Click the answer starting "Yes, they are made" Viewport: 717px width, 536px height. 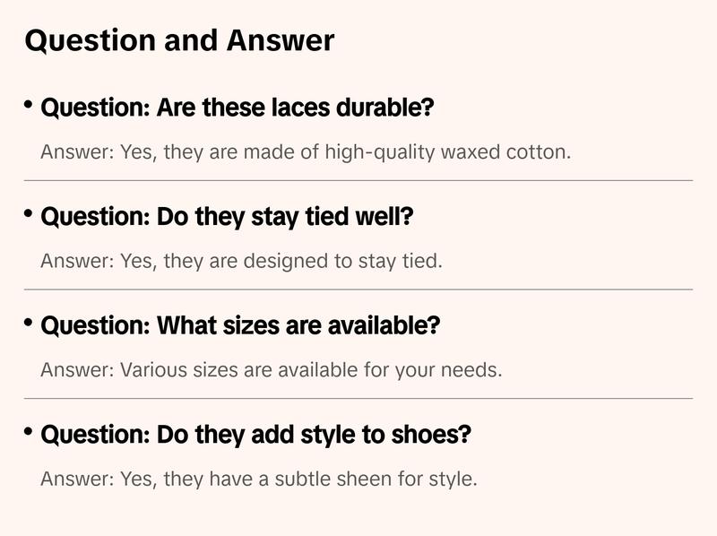coord(305,152)
